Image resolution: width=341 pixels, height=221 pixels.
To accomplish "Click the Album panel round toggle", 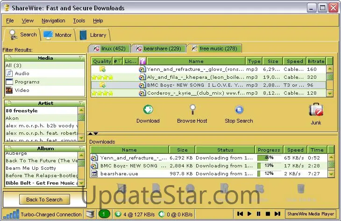I will point(9,148).
